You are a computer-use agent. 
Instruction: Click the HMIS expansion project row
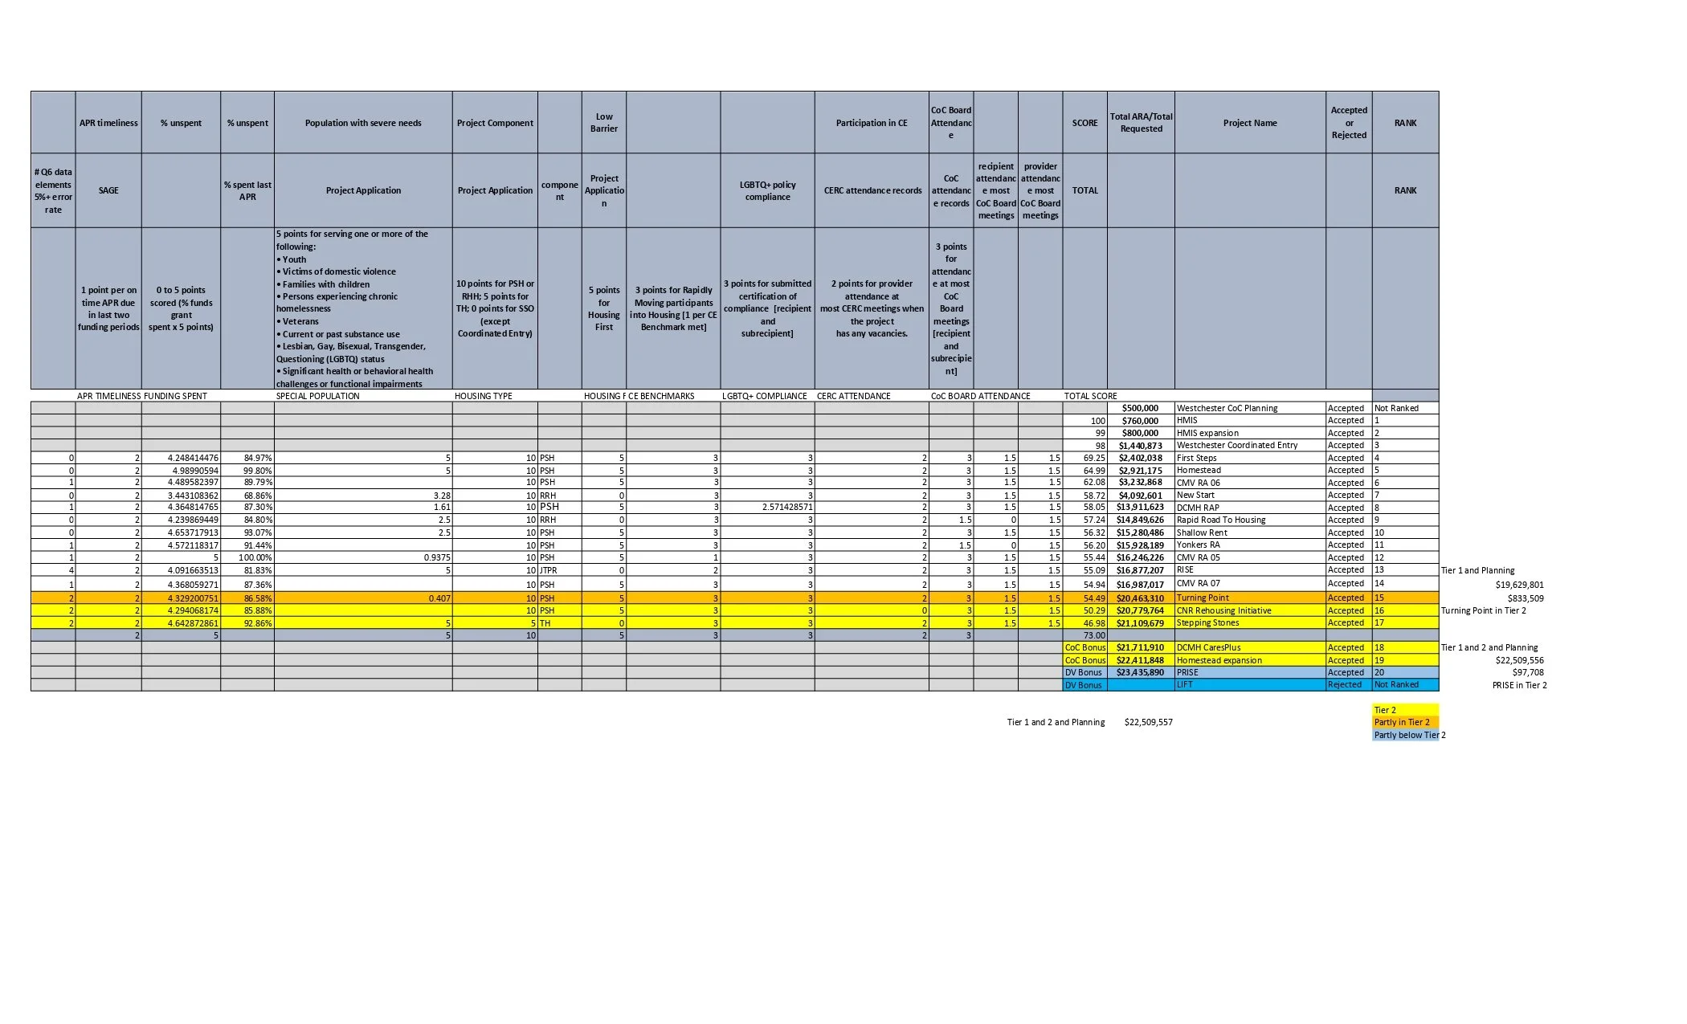1213,433
